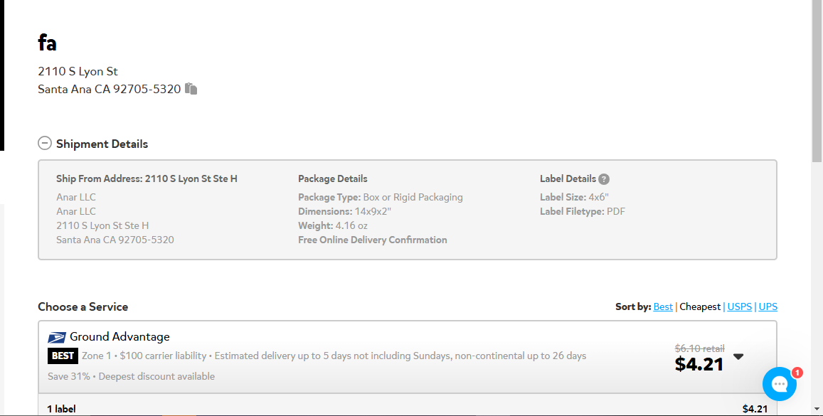Screen dimensions: 823x416
Task: Click the USPS eagle logo
Action: [57, 337]
